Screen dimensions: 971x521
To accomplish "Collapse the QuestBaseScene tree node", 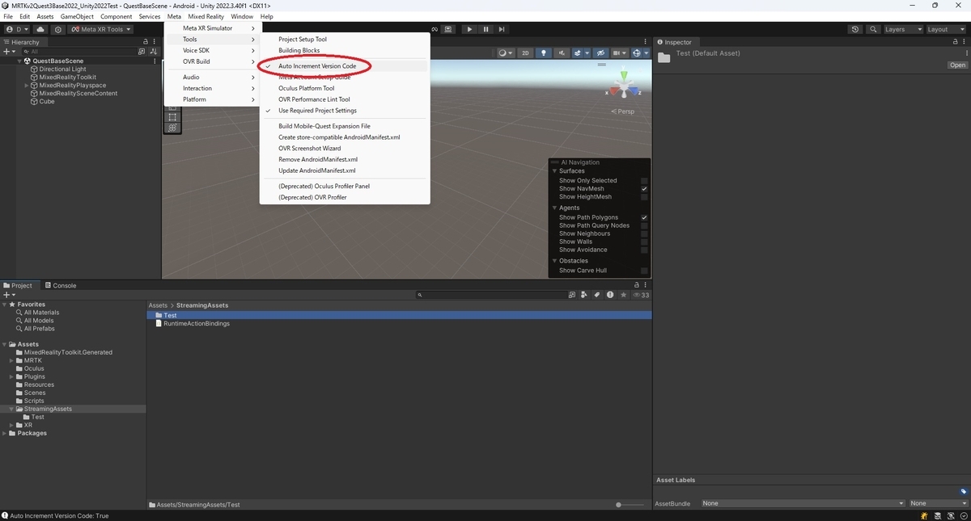I will click(x=19, y=61).
